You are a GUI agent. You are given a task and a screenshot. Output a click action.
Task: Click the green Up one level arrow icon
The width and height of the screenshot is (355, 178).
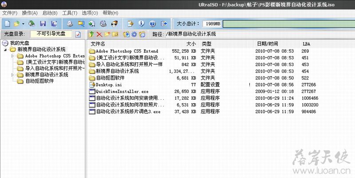tap(91, 34)
